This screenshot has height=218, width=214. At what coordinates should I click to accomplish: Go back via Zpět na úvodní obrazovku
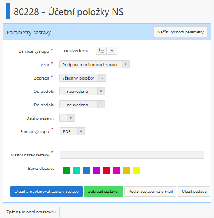(31, 212)
